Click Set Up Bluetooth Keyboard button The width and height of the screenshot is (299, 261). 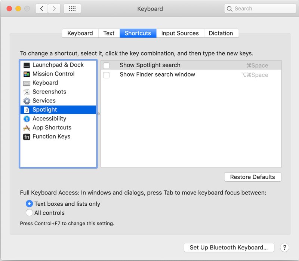click(x=229, y=247)
